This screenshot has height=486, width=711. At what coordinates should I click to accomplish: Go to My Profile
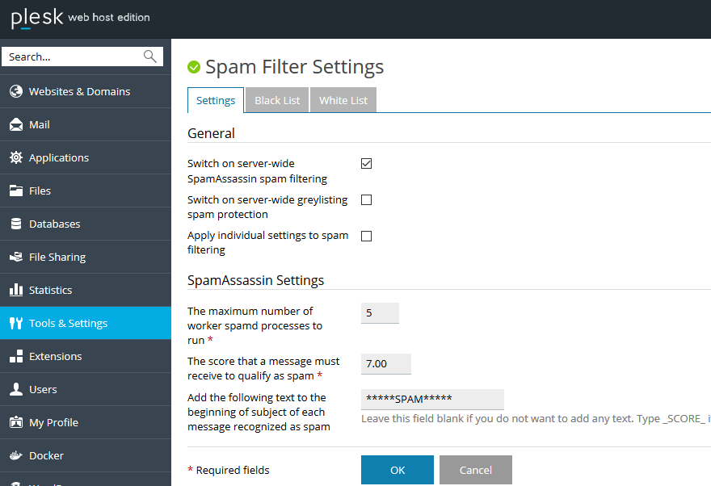click(86, 422)
